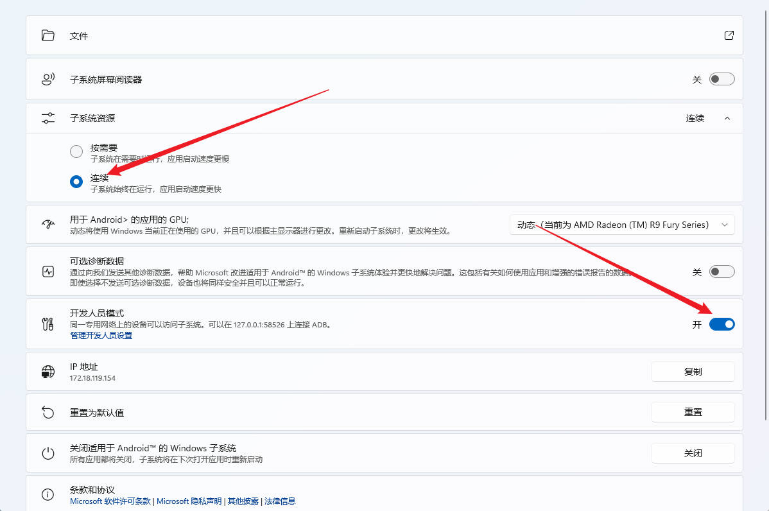Select the 按需要 radio option
The height and width of the screenshot is (511, 769).
coord(76,152)
